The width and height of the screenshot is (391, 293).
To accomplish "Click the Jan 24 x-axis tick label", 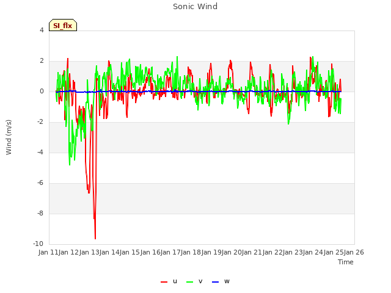I will 313,252.
